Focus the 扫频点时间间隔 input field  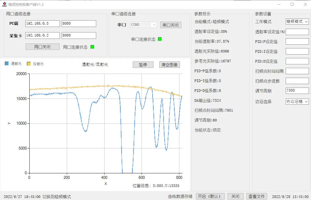pyautogui.click(x=297, y=71)
